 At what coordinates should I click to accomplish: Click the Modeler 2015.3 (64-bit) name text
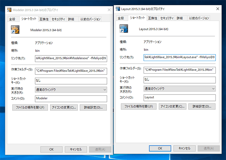coord(46,30)
